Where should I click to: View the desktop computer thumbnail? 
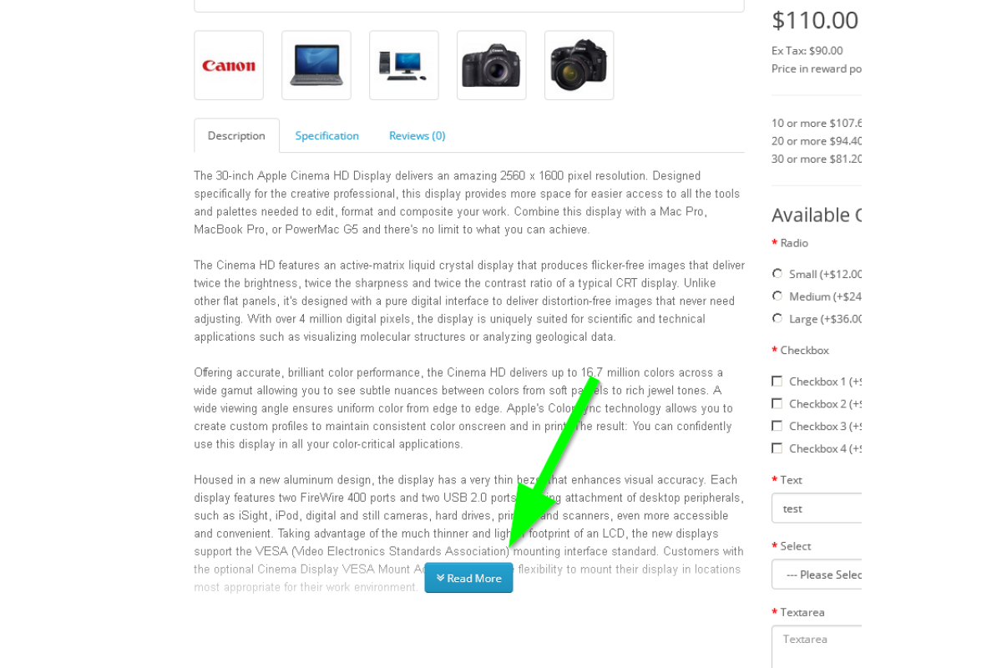pyautogui.click(x=404, y=65)
